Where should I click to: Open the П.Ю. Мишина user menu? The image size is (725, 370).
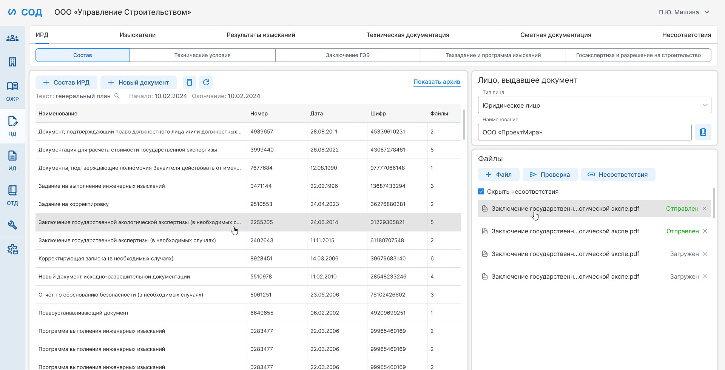(684, 12)
